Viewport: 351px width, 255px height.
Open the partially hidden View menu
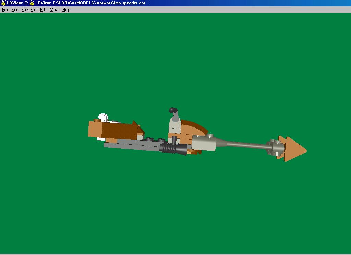click(x=25, y=10)
